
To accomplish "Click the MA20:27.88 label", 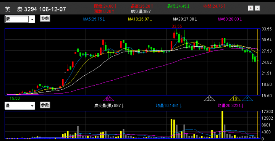I will tap(185, 19).
